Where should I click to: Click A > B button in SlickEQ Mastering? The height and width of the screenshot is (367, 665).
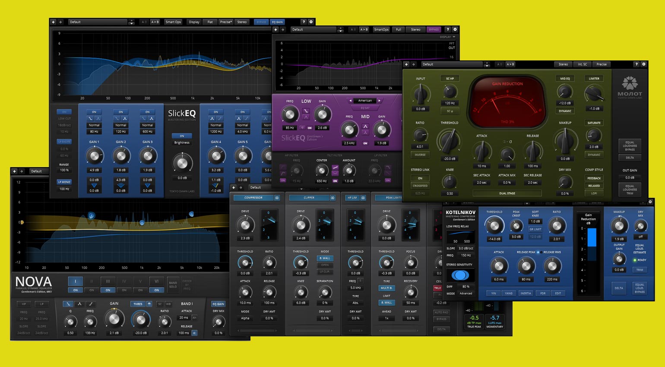(155, 22)
